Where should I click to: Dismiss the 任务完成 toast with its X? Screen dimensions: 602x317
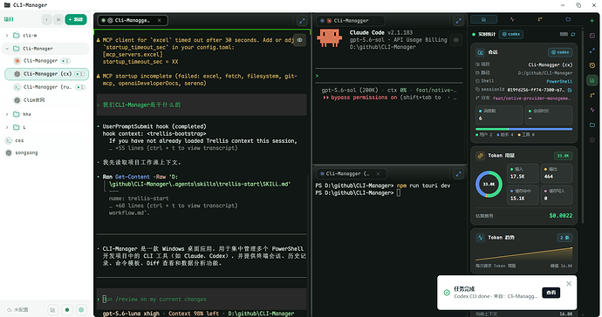tap(569, 284)
